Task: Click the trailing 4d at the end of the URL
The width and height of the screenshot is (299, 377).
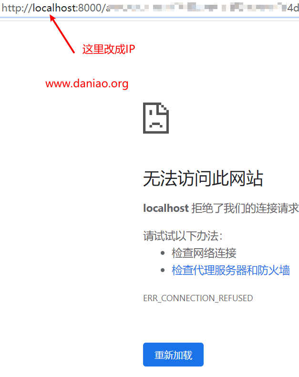Action: [x=293, y=8]
